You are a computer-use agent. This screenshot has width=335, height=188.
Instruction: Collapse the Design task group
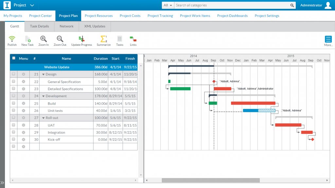coord(44,74)
